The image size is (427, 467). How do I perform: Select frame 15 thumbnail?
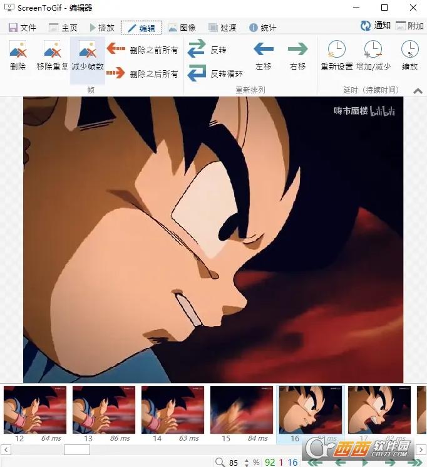(x=242, y=410)
